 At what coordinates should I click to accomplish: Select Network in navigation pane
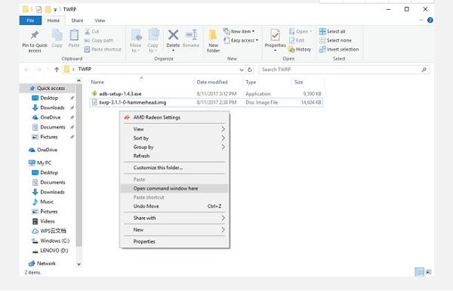click(x=42, y=264)
